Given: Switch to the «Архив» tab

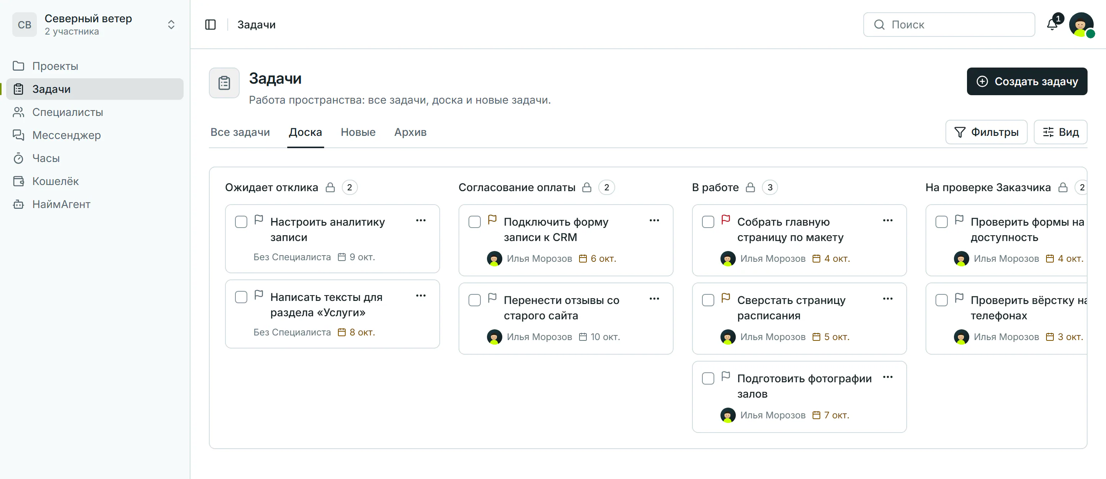Looking at the screenshot, I should pos(410,132).
